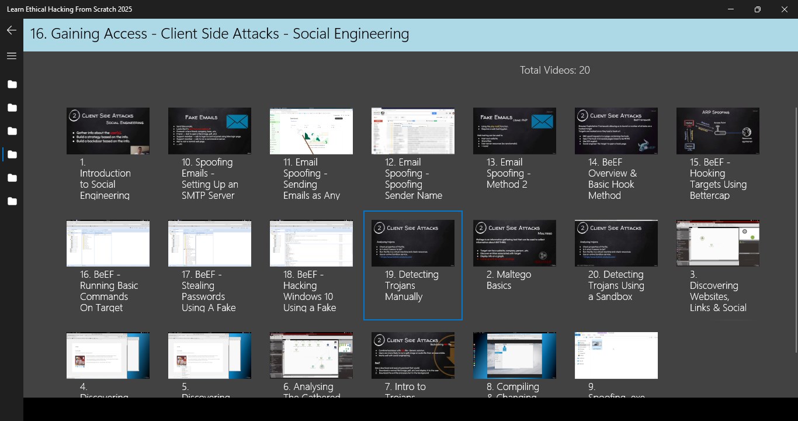The image size is (798, 421).
Task: Play the Introduction to Social Engineering video
Action: [x=107, y=131]
